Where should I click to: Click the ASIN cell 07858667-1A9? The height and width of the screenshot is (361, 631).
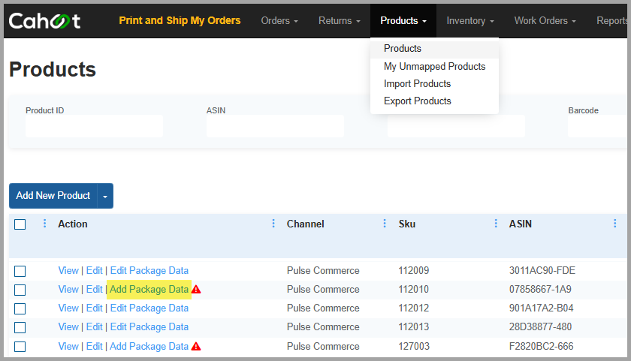540,290
